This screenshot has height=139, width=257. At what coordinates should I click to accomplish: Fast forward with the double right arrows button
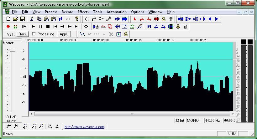click(70, 27)
